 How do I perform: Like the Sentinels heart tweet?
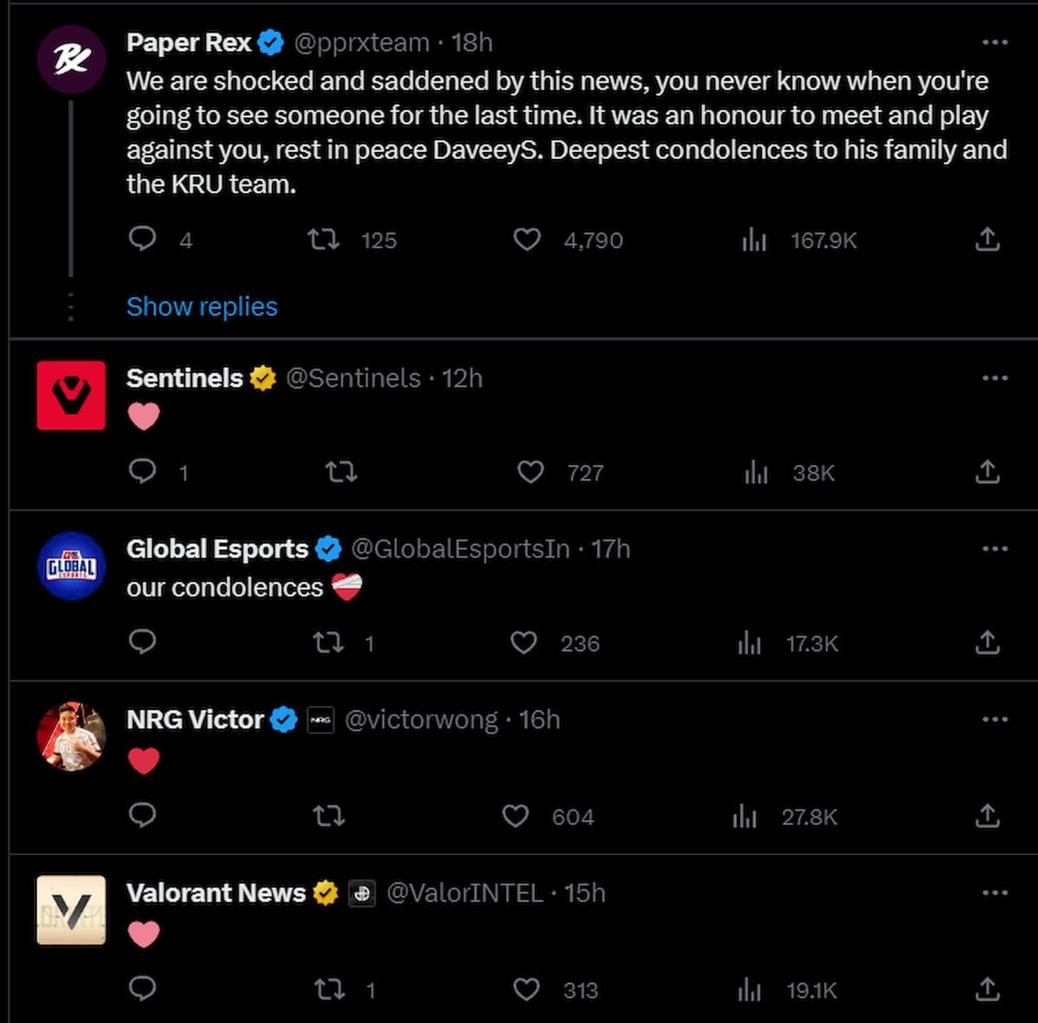pos(530,472)
